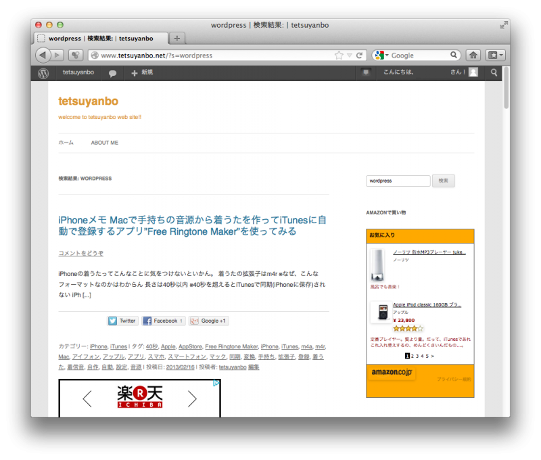Open ノーリツ 防水MP3プレーヤー product link
This screenshot has width=541, height=460.
tap(429, 252)
